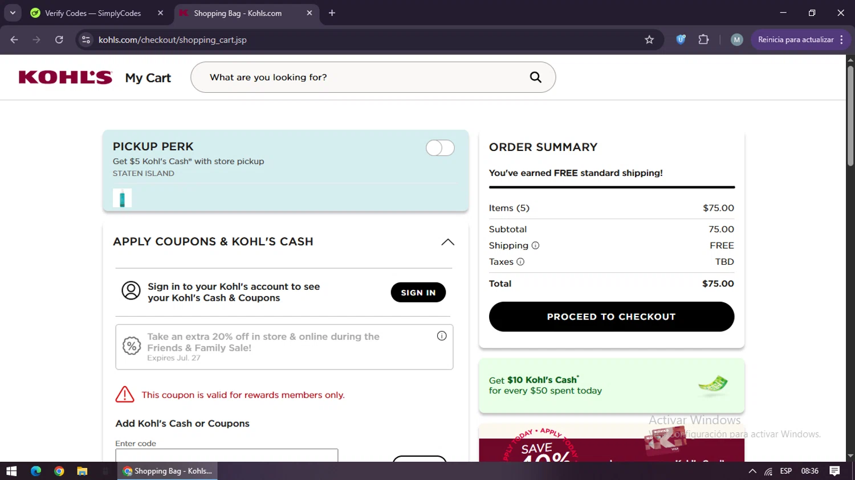Open Chrome icon in taskbar
855x480 pixels.
pos(59,471)
